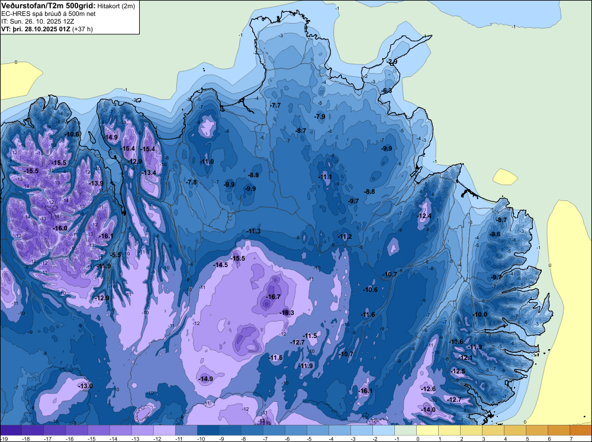Select the -16.7 temperature value
Image resolution: width=592 pixels, height=442 pixels.
coord(273,297)
